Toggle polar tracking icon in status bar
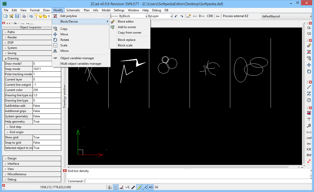 [x=121, y=187]
